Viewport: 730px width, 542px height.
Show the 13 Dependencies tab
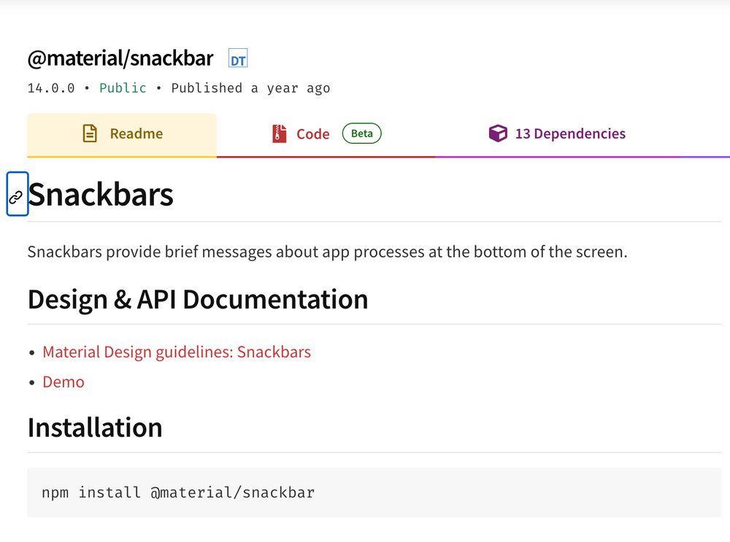tap(557, 134)
